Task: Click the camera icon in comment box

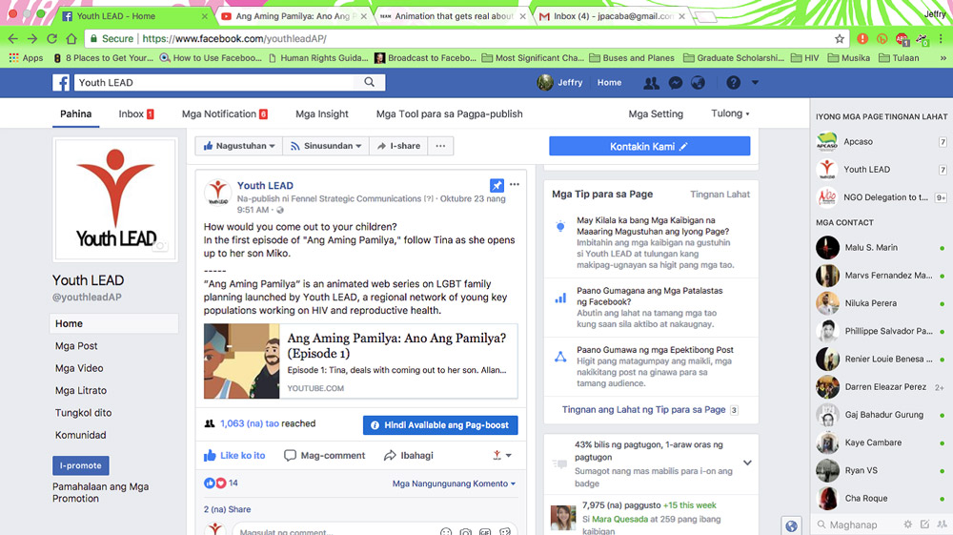Action: [466, 532]
